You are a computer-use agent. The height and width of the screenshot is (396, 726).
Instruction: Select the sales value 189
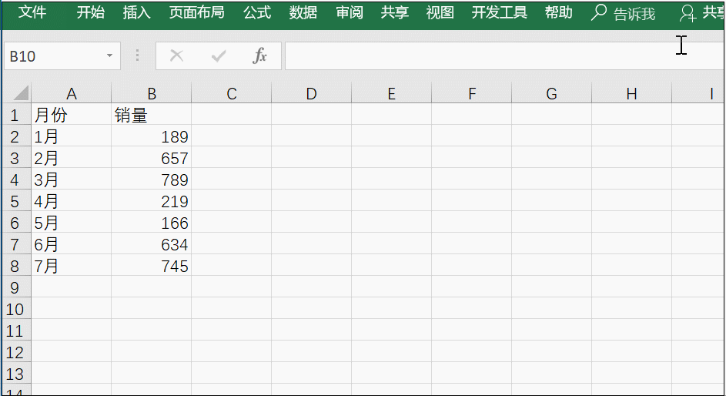click(x=152, y=136)
